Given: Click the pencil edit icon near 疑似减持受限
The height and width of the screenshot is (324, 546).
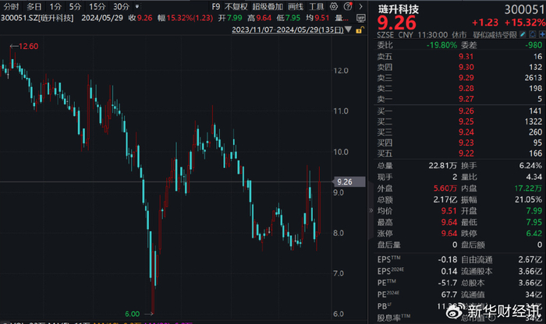Looking at the screenshot, I should 523,34.
